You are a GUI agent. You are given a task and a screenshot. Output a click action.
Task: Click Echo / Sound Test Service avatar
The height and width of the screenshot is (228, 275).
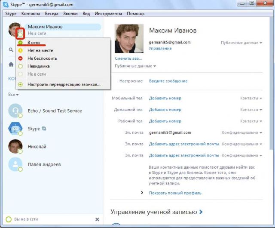tap(15, 111)
